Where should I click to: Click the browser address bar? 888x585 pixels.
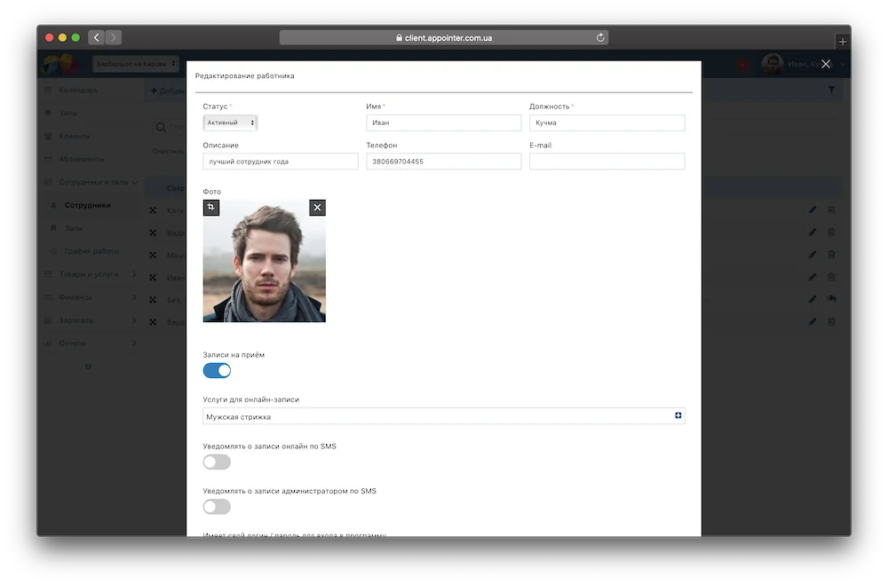click(443, 37)
